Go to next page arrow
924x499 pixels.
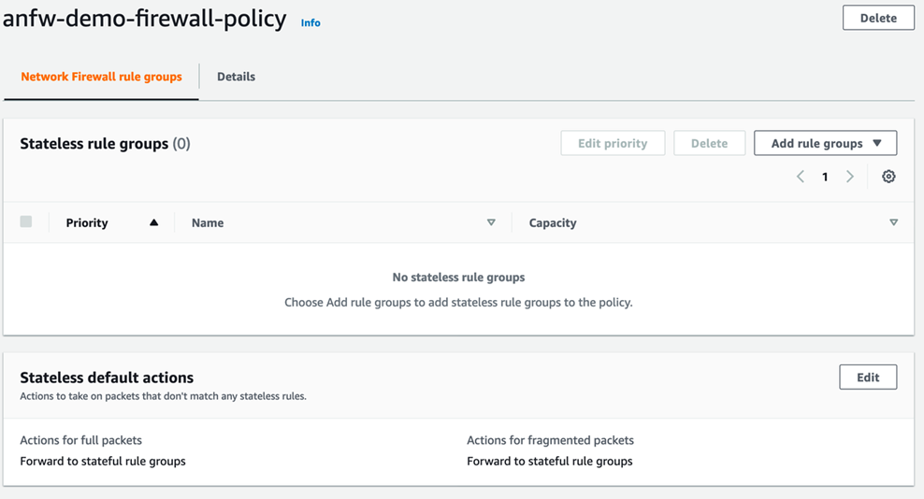point(849,177)
